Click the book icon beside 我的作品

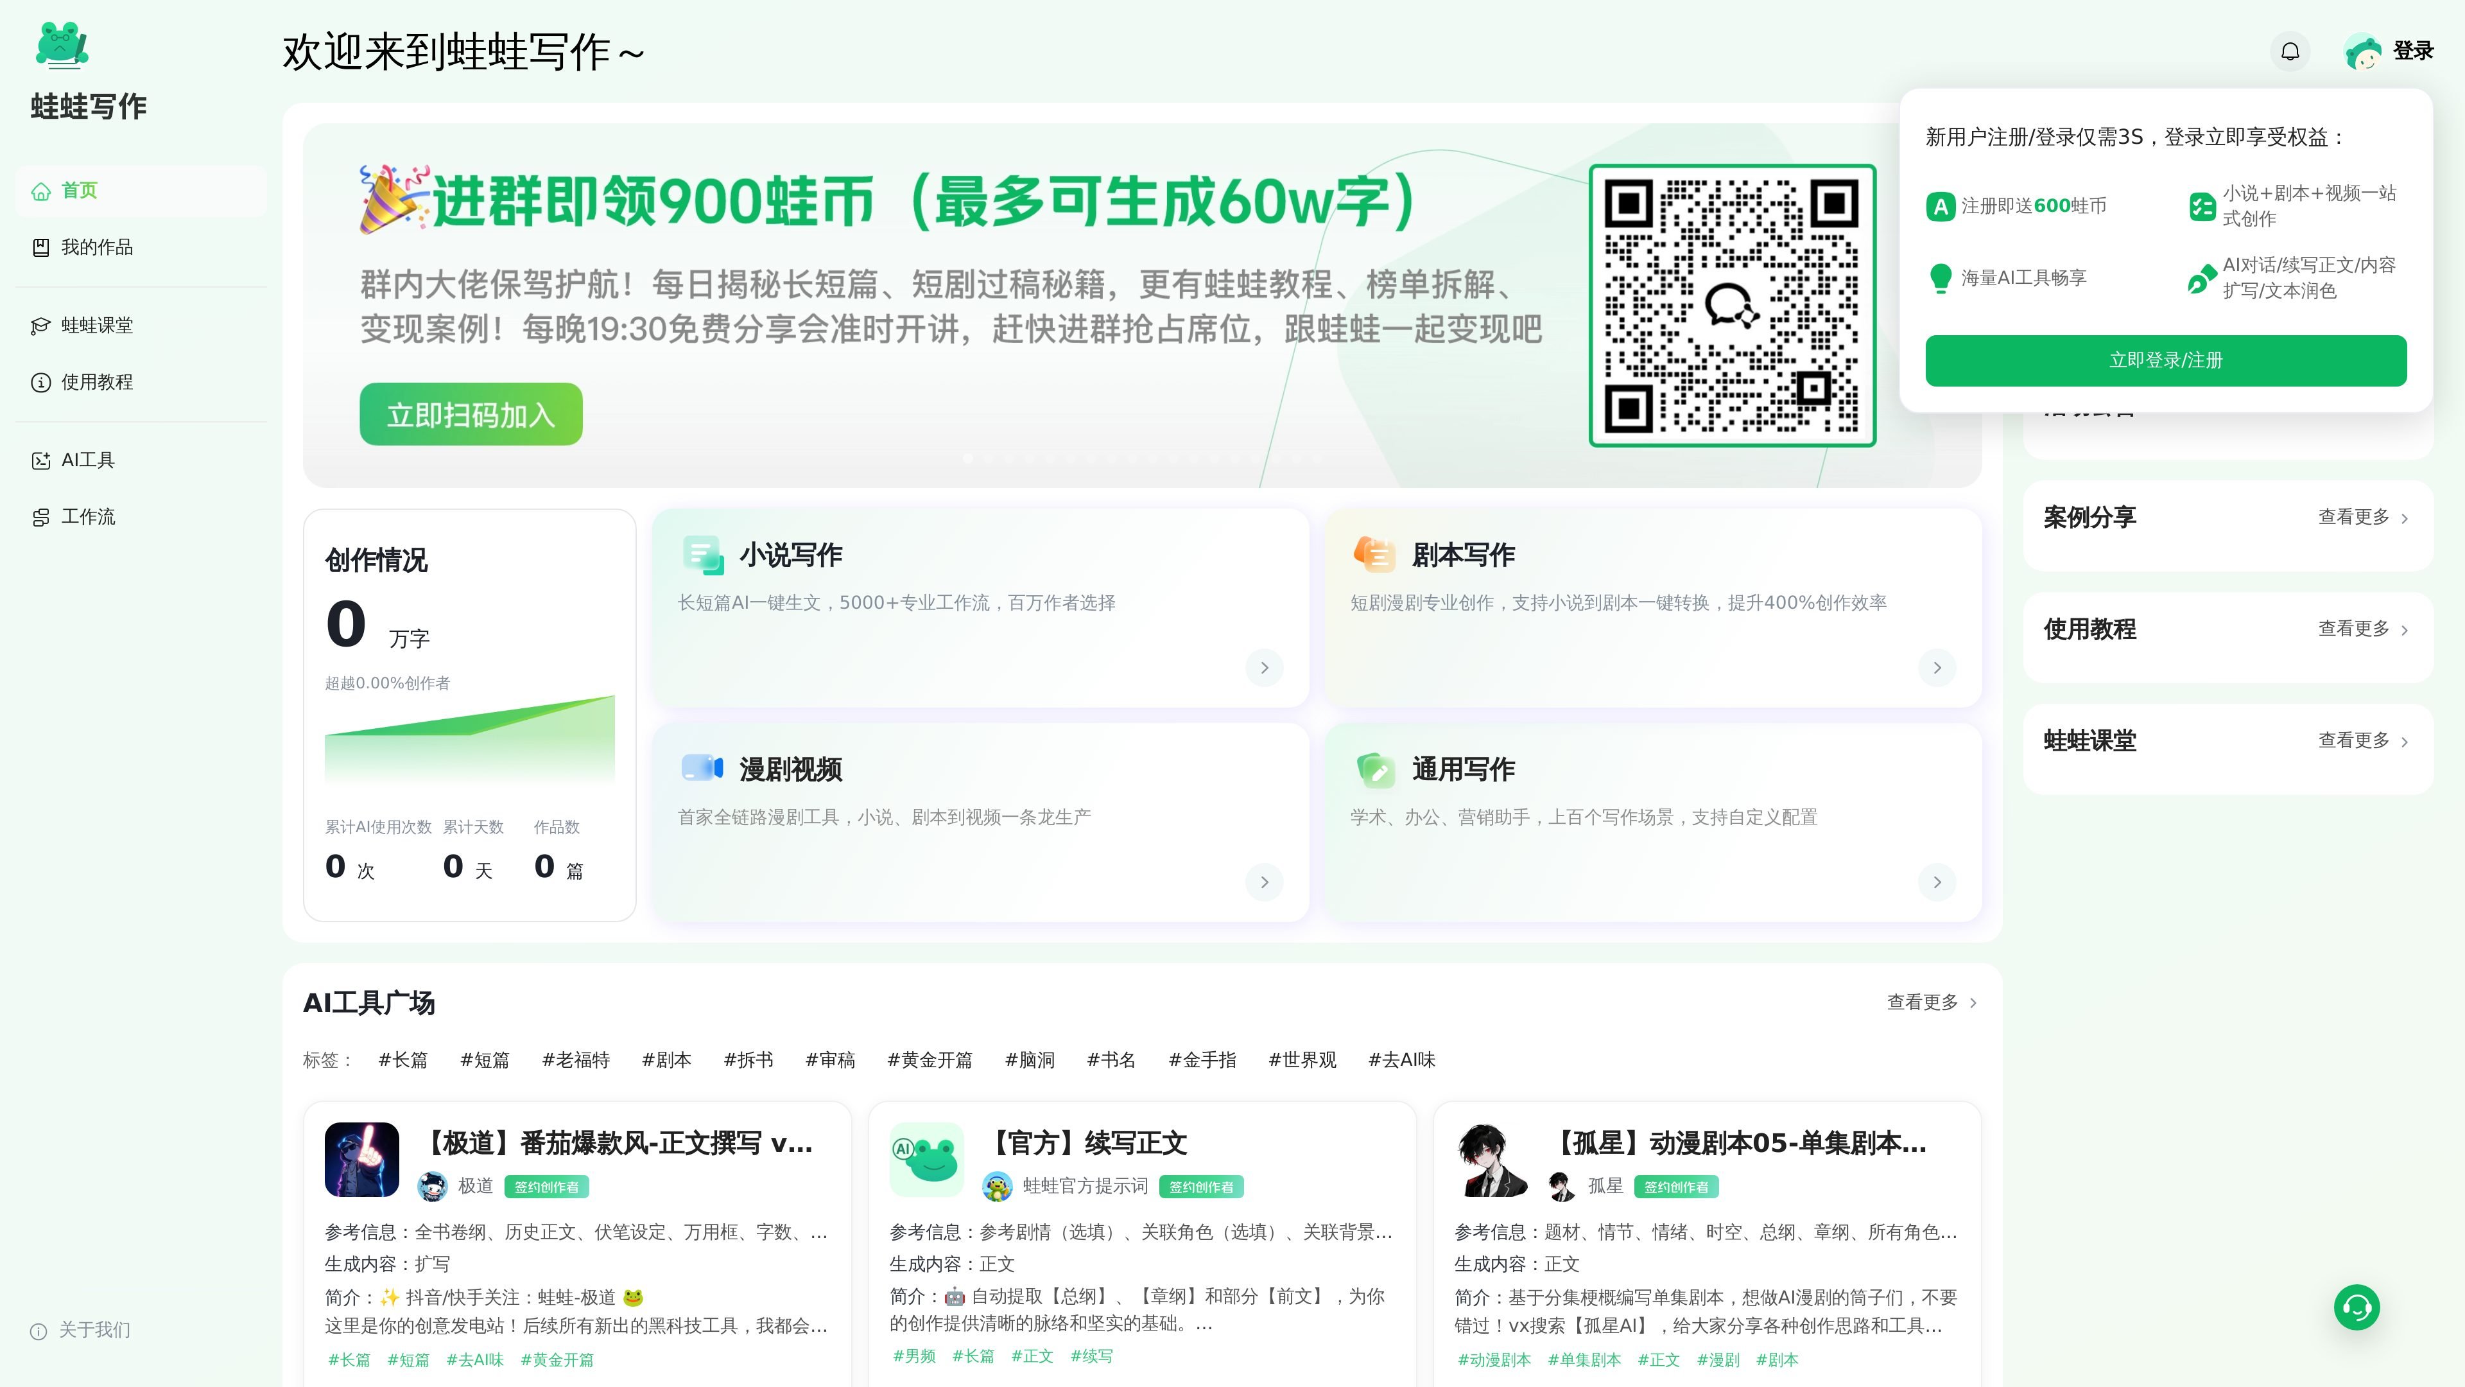(40, 248)
